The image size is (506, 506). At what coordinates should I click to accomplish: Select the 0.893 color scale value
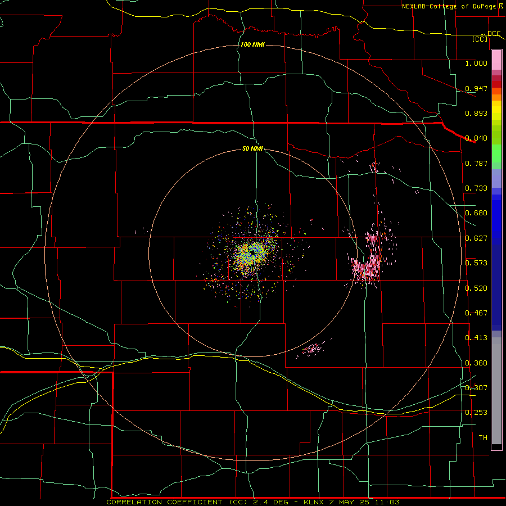click(x=476, y=113)
